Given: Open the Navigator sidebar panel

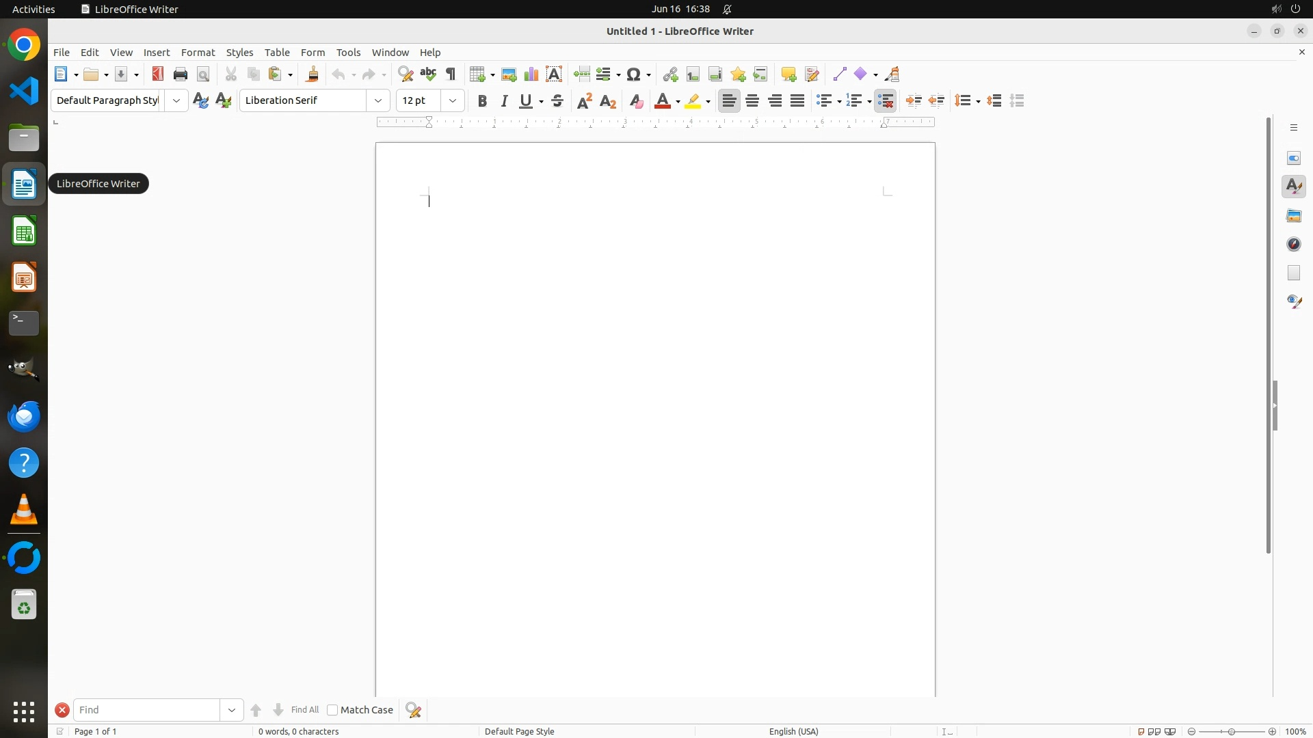Looking at the screenshot, I should (1294, 245).
